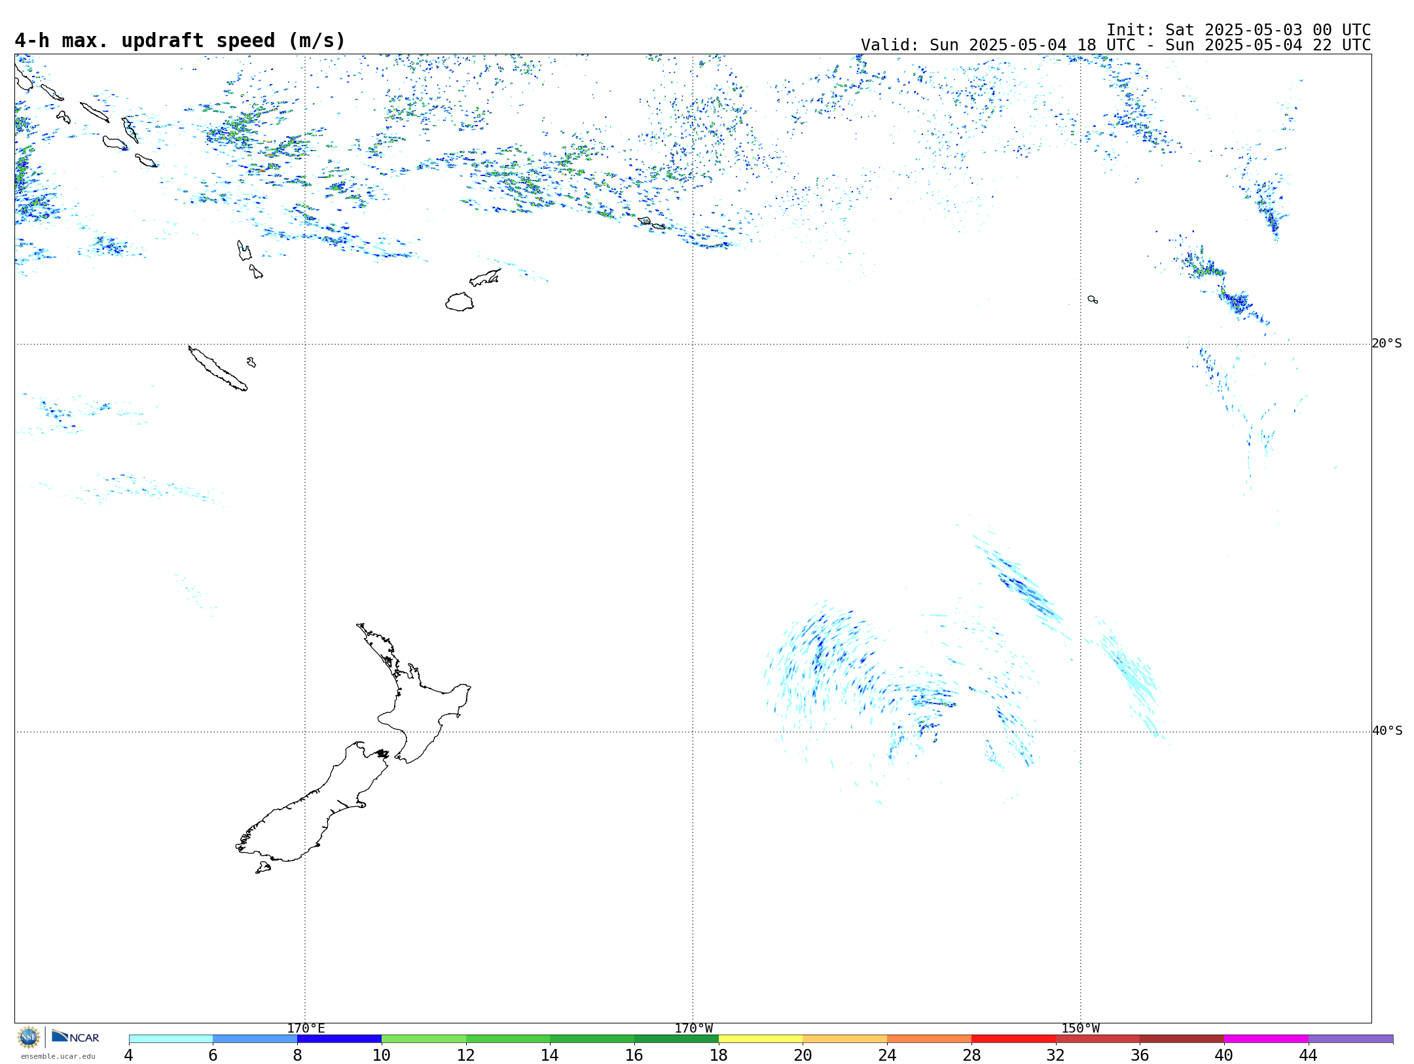This screenshot has height=1064, width=1414.
Task: Click the 'Init: Sat 2025-05-03 00 UTC' text
Action: (x=1239, y=30)
